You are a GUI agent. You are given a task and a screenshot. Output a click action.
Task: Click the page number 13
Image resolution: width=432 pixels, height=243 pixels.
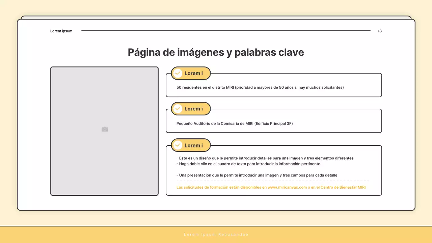(x=379, y=31)
